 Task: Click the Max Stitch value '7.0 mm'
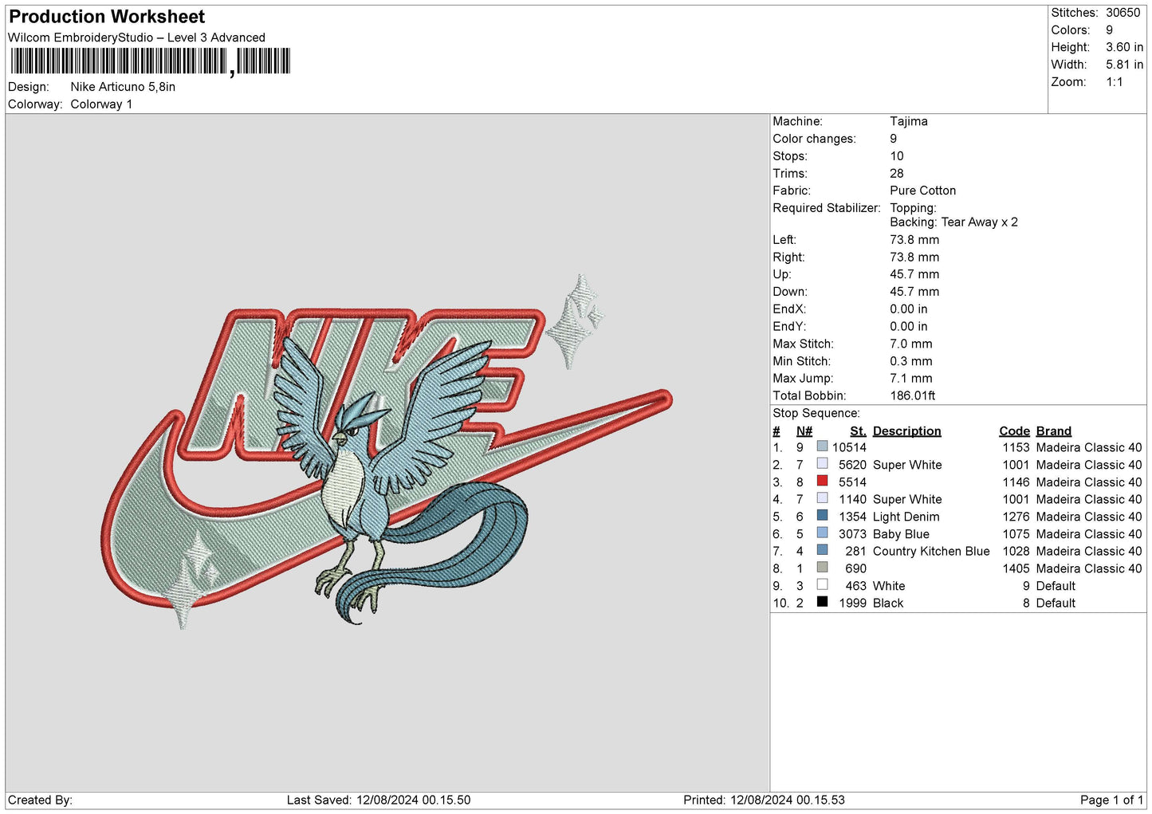[x=910, y=344]
